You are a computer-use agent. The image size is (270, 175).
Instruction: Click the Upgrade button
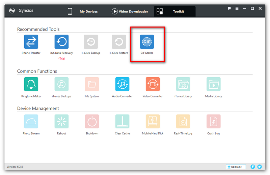(x=236, y=167)
